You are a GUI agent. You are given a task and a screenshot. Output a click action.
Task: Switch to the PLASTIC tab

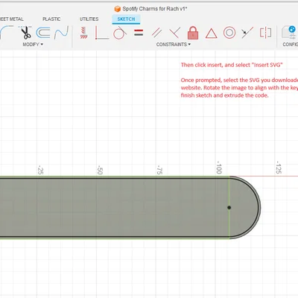coord(51,19)
